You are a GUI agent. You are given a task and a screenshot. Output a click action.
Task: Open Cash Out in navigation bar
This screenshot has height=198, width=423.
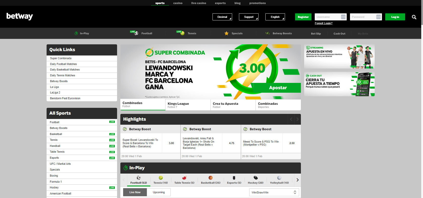(x=339, y=34)
